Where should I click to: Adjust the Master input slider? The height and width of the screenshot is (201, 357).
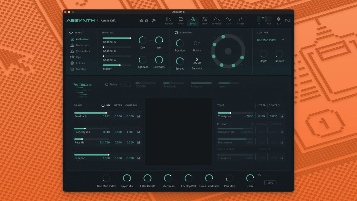pyautogui.click(x=117, y=65)
